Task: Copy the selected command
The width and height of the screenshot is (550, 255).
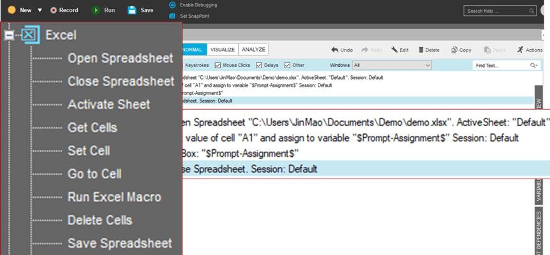Action: tap(461, 50)
